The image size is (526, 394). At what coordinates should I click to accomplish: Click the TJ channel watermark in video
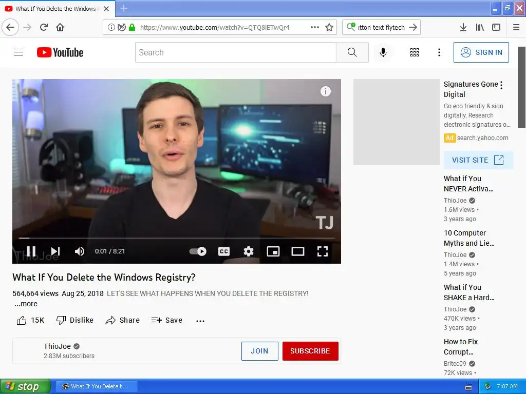click(325, 223)
